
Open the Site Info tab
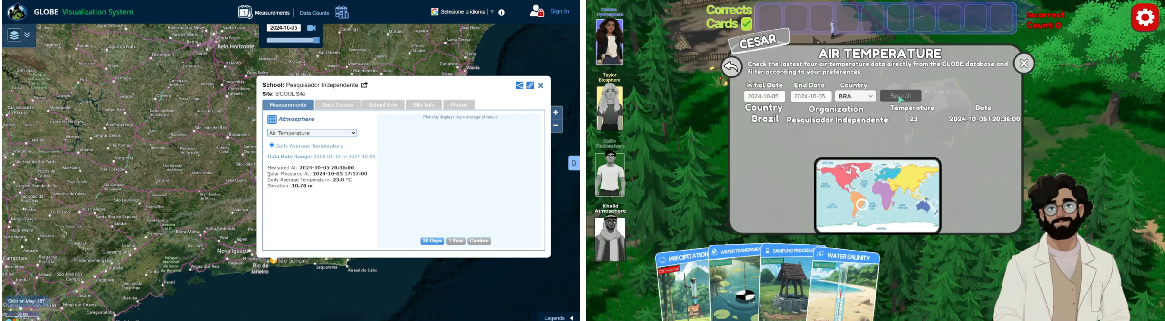(424, 105)
